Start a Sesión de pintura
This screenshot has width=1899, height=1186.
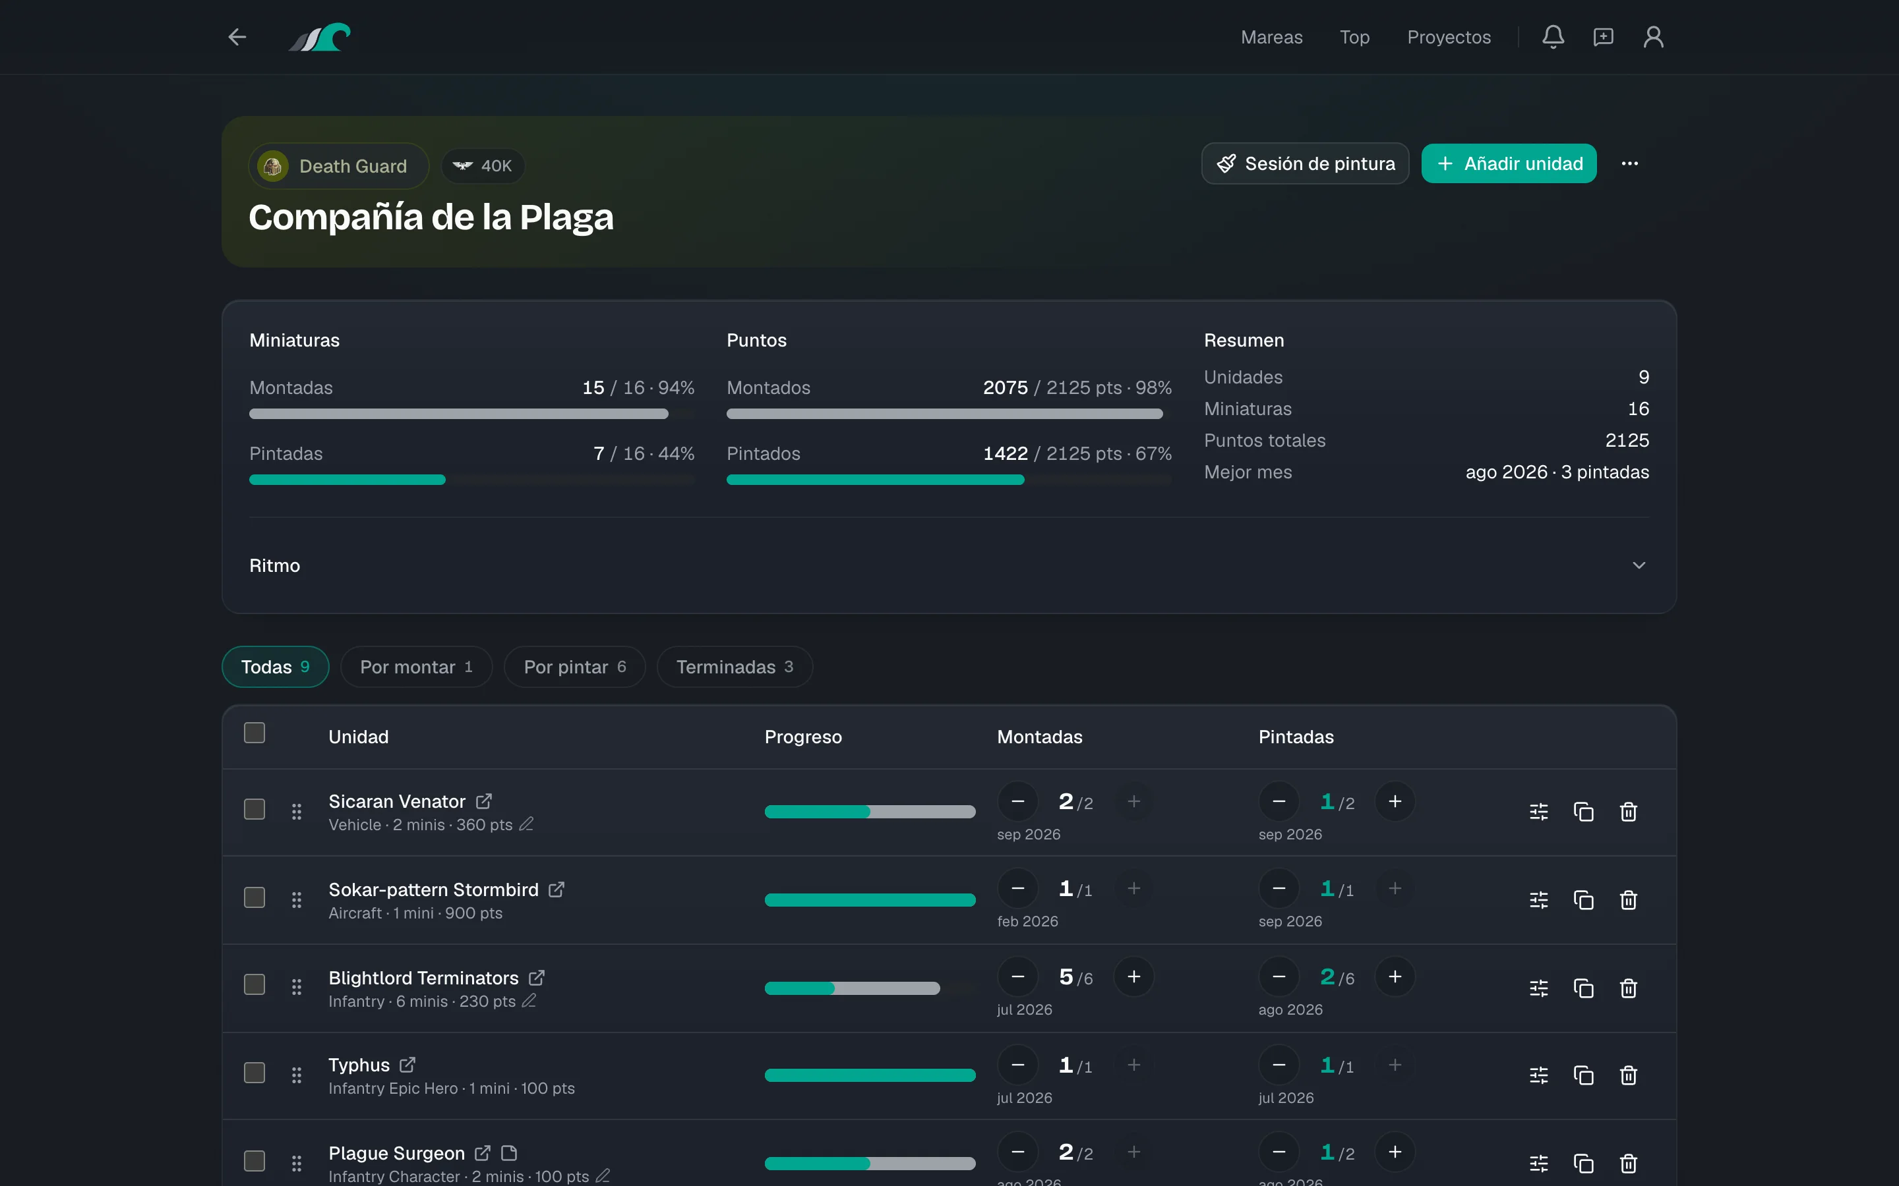click(x=1305, y=163)
